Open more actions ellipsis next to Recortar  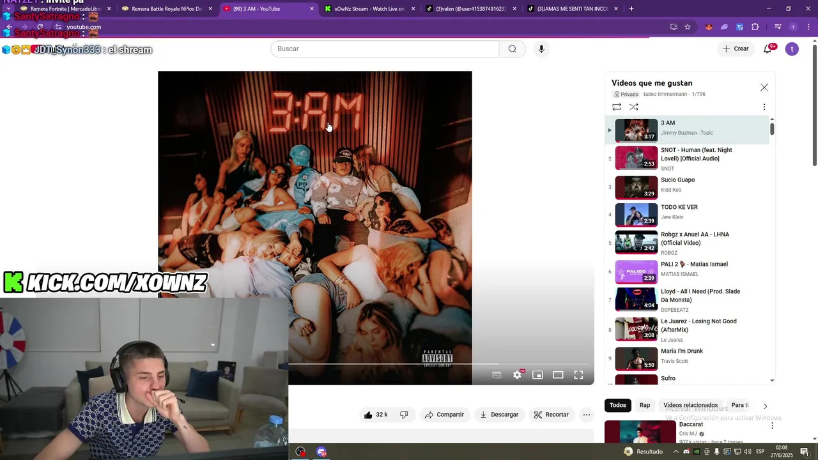[x=586, y=415]
